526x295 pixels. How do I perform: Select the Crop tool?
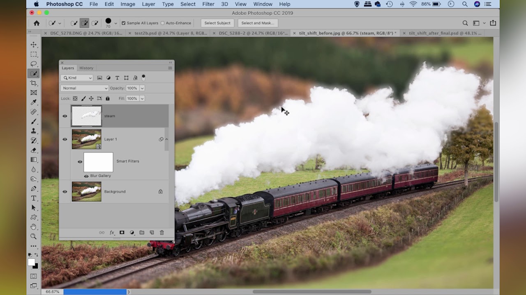point(34,83)
